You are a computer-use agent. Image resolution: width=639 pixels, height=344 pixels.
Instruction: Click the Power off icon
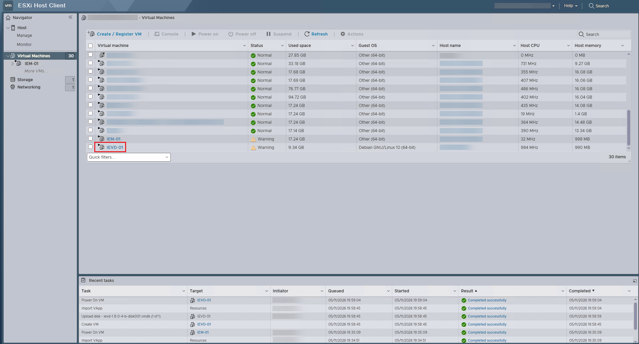pos(231,34)
